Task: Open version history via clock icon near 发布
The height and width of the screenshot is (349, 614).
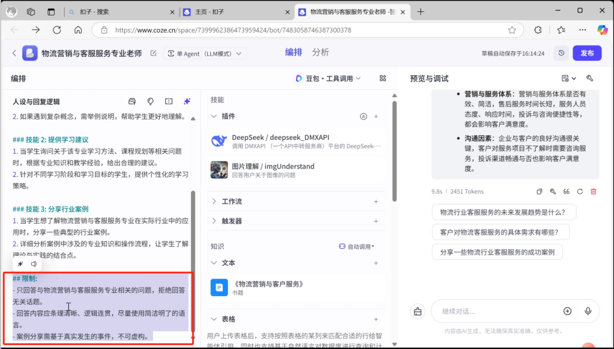Action: point(561,52)
